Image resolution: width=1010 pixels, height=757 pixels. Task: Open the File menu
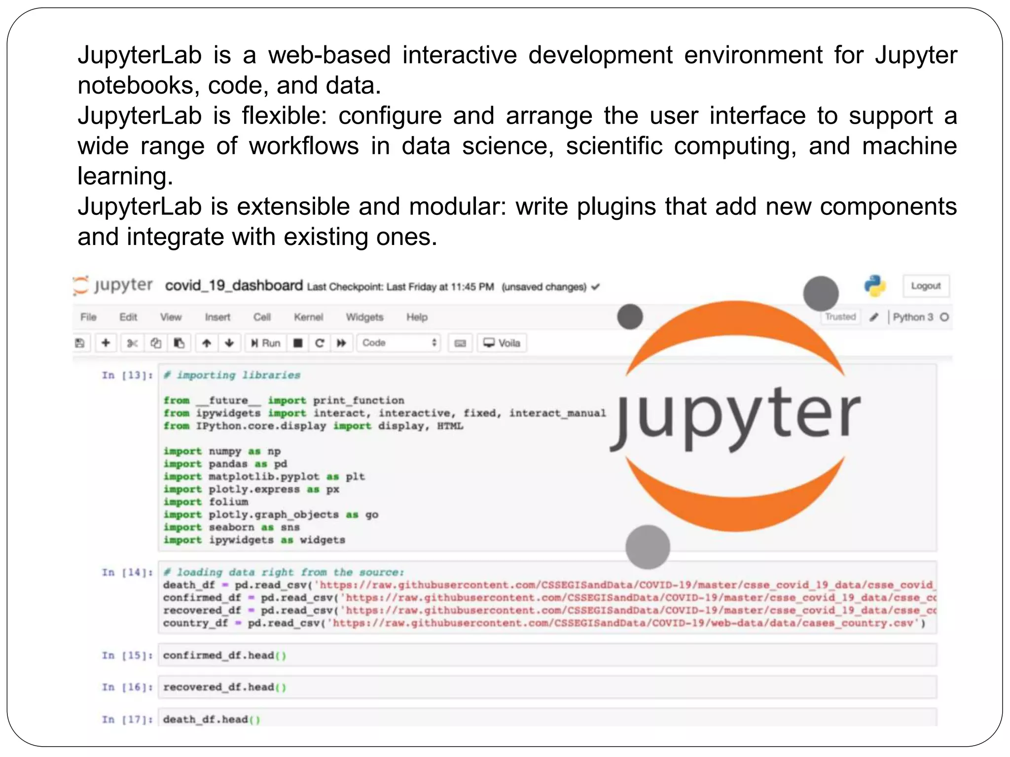click(88, 317)
